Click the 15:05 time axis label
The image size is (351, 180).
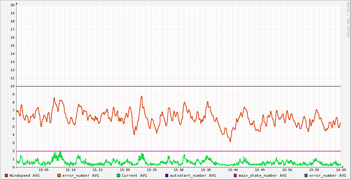pyautogui.click(x=44, y=170)
